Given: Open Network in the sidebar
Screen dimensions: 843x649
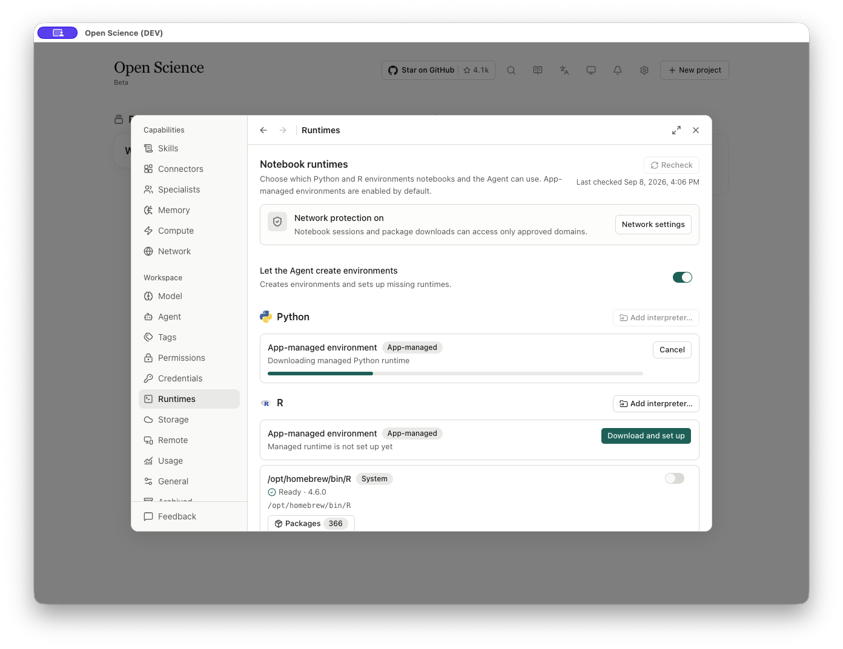Looking at the screenshot, I should click(x=189, y=251).
